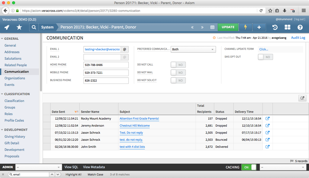Enable the DO NOT SOLICIT switch

point(178,80)
